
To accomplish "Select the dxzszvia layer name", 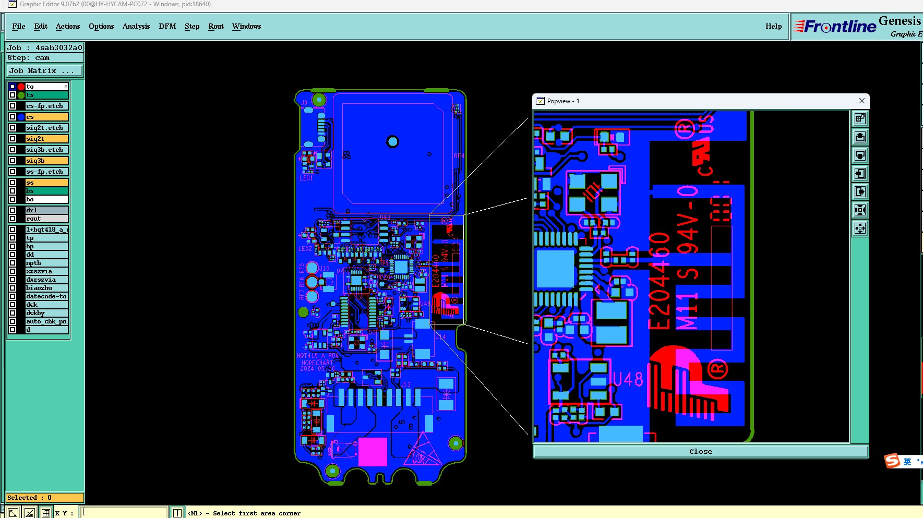I will pyautogui.click(x=47, y=280).
